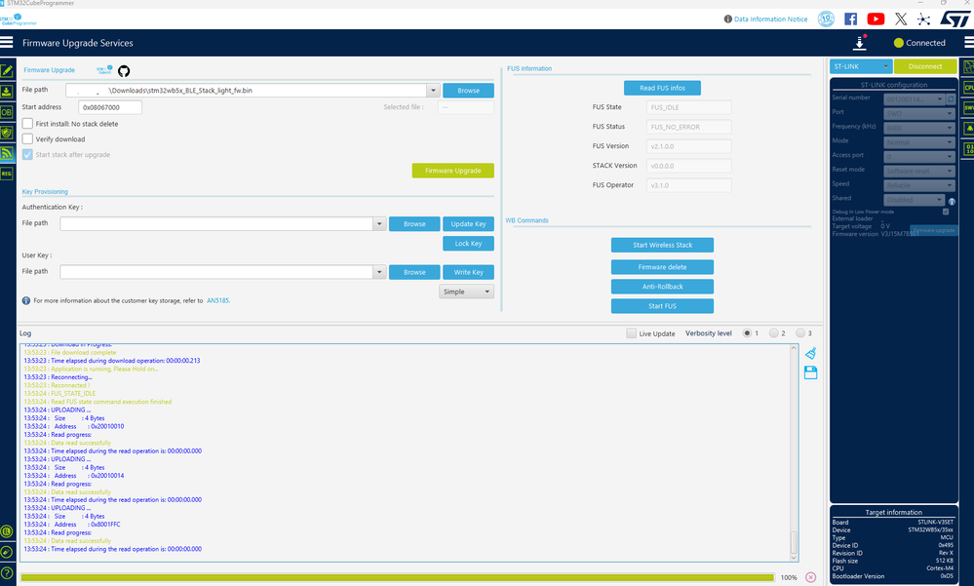The image size is (974, 586).
Task: Open the help question mark icon
Action: tap(6, 572)
